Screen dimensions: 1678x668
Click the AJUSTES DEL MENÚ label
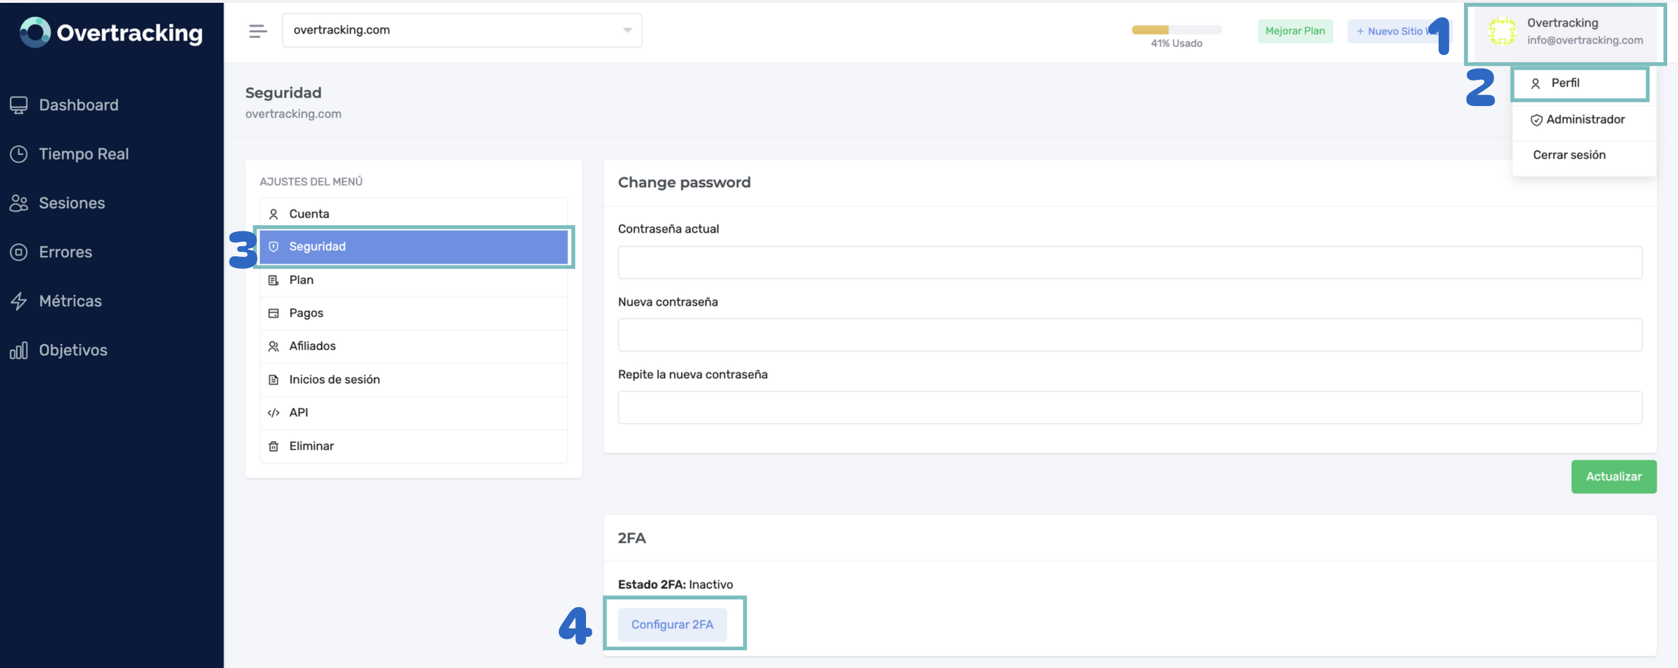tap(311, 181)
